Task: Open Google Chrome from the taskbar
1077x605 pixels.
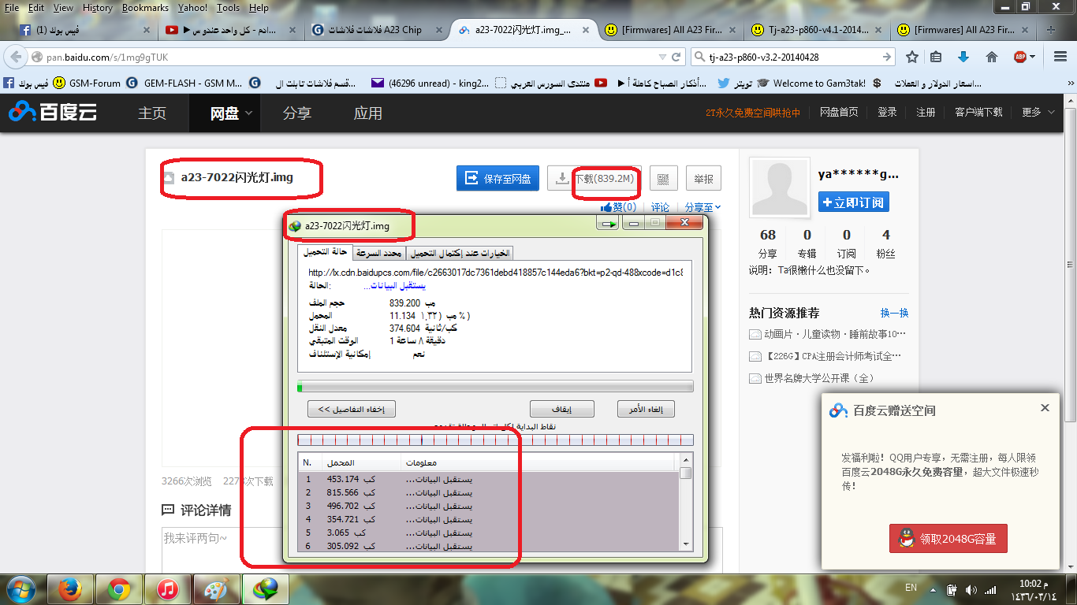Action: tap(119, 588)
